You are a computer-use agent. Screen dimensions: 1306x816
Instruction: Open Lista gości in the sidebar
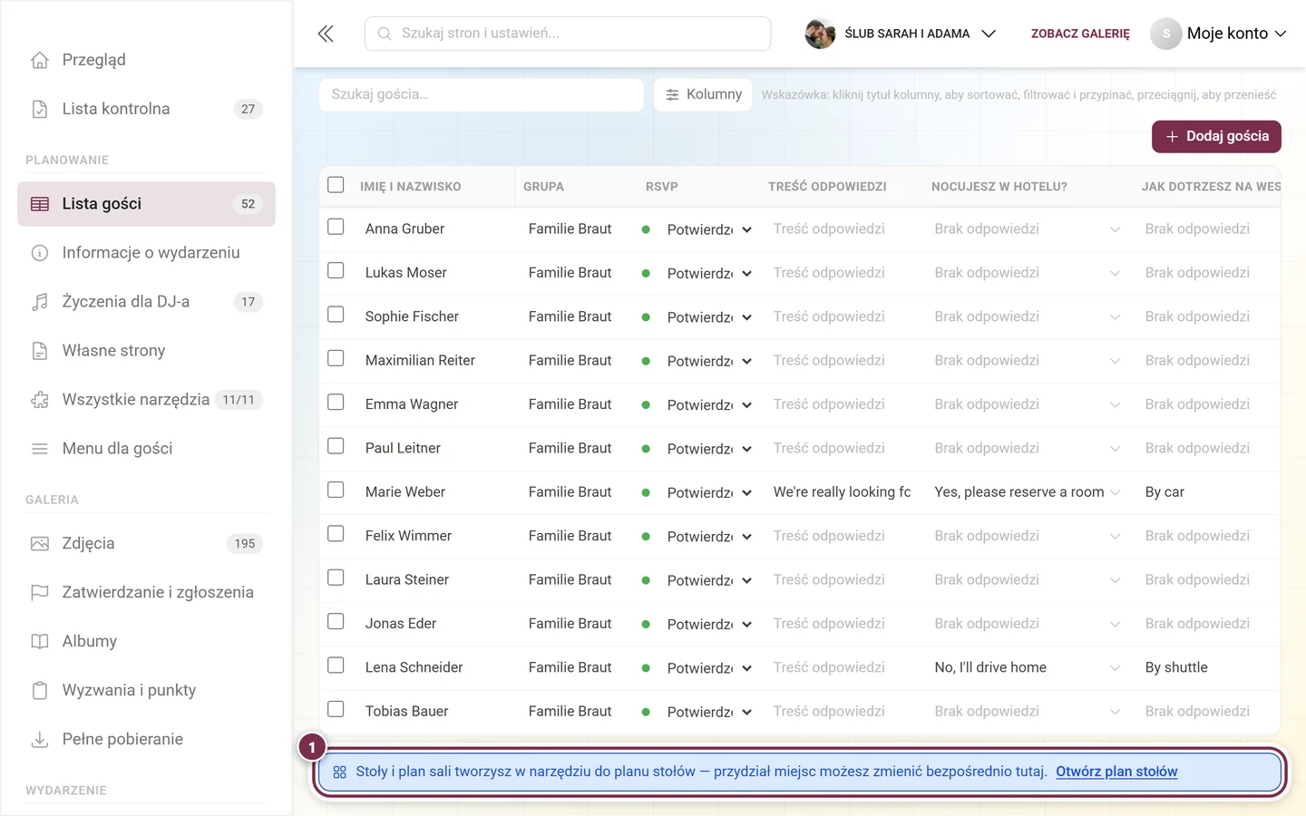[x=146, y=204]
